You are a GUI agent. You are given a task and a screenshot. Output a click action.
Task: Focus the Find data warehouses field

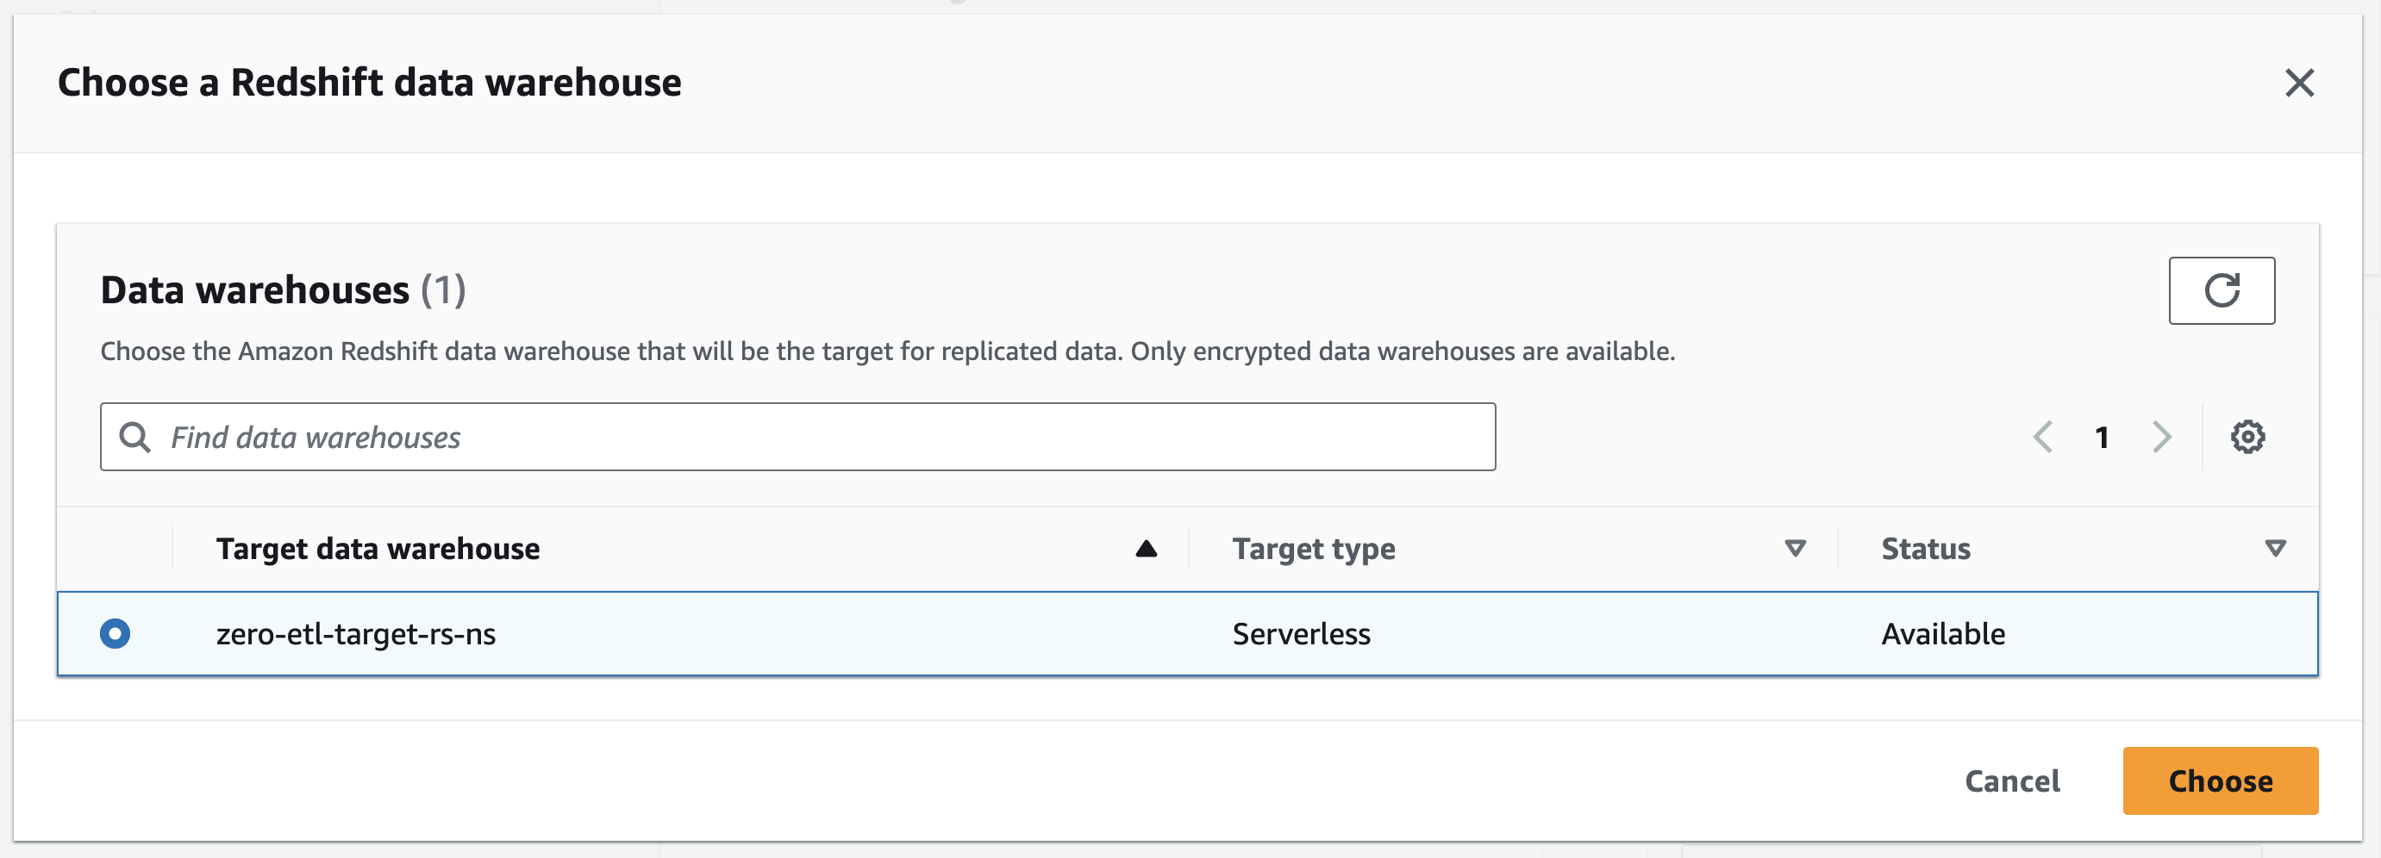click(x=814, y=437)
